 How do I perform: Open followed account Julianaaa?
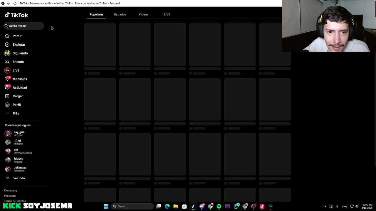pos(16,169)
